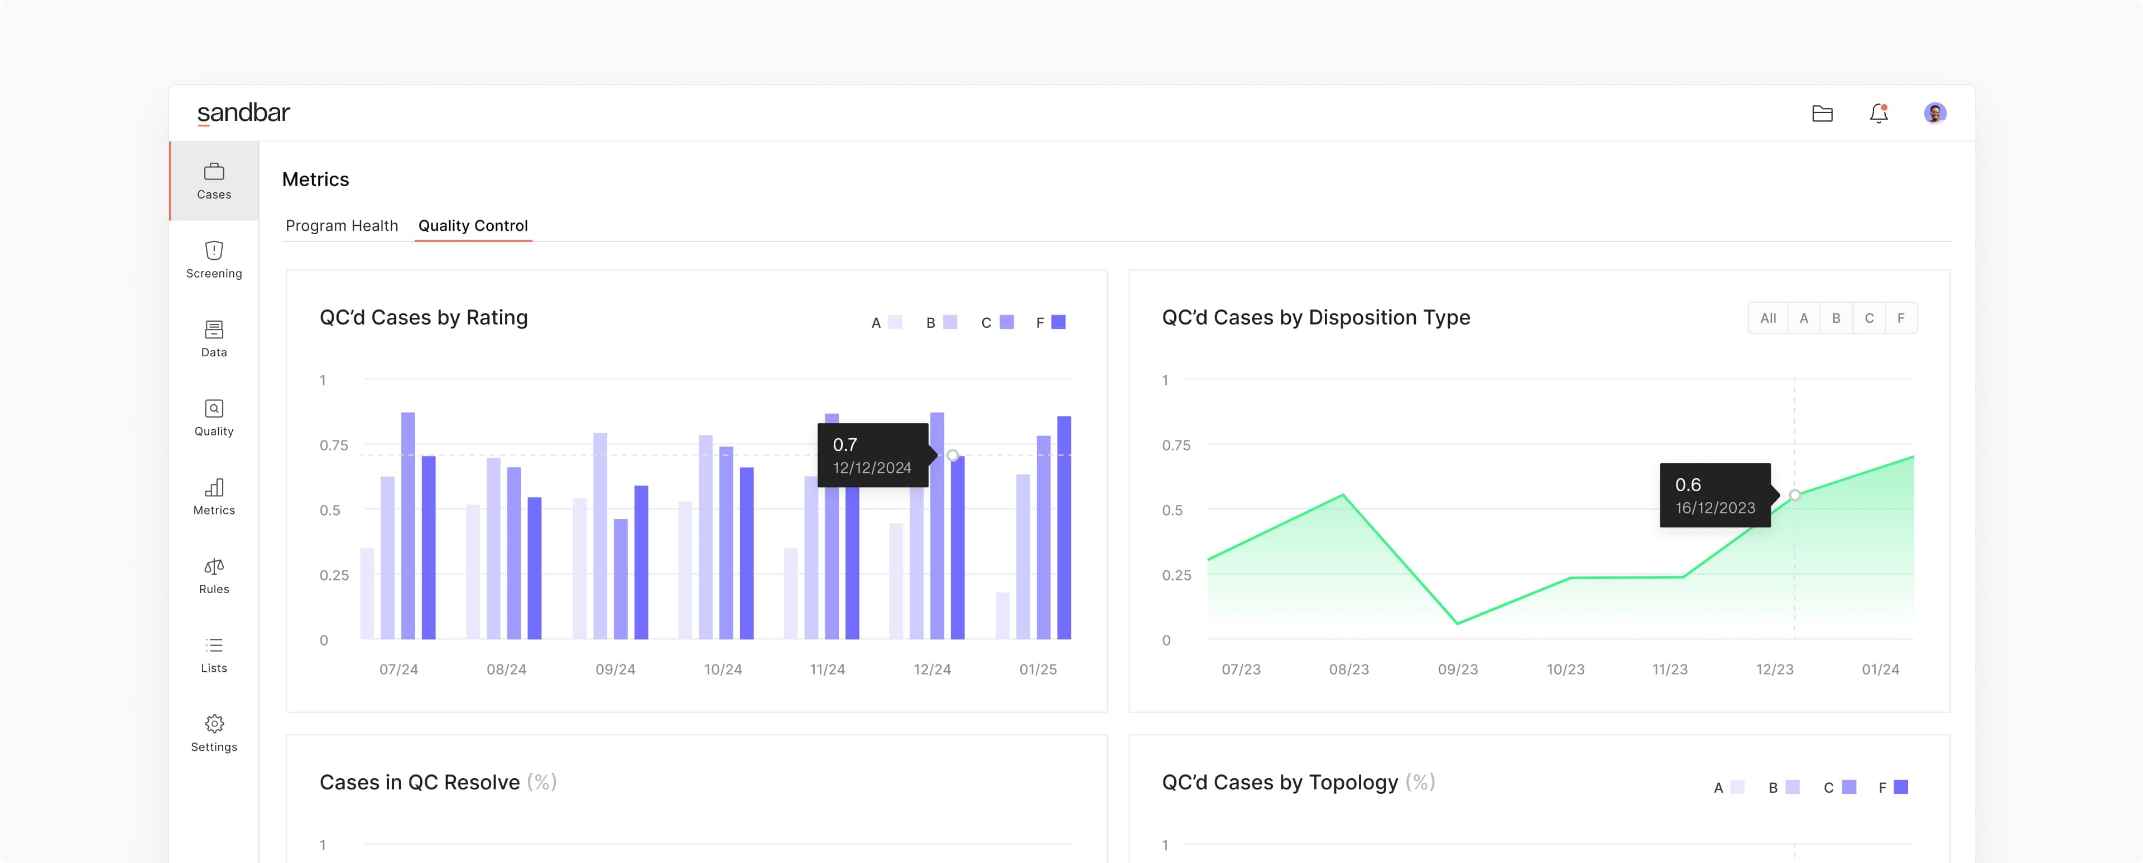The height and width of the screenshot is (863, 2143).
Task: Click the F legend swatch in Rating chart
Action: 1058,323
